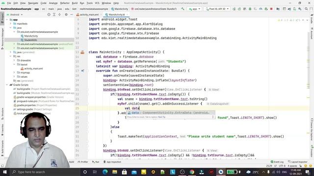The height and width of the screenshot is (176, 314).
Task: Open Google Chrome from taskbar
Action: [192, 172]
